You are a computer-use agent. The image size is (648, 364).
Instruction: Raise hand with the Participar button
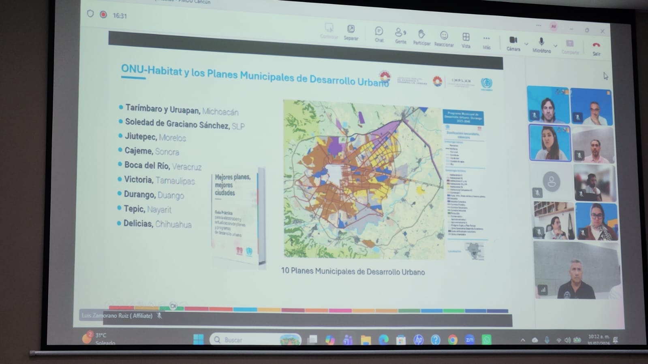(x=421, y=37)
